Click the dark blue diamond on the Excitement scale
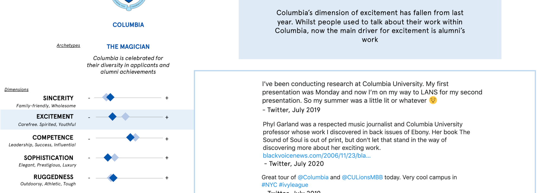This screenshot has width=541, height=193. click(x=113, y=117)
